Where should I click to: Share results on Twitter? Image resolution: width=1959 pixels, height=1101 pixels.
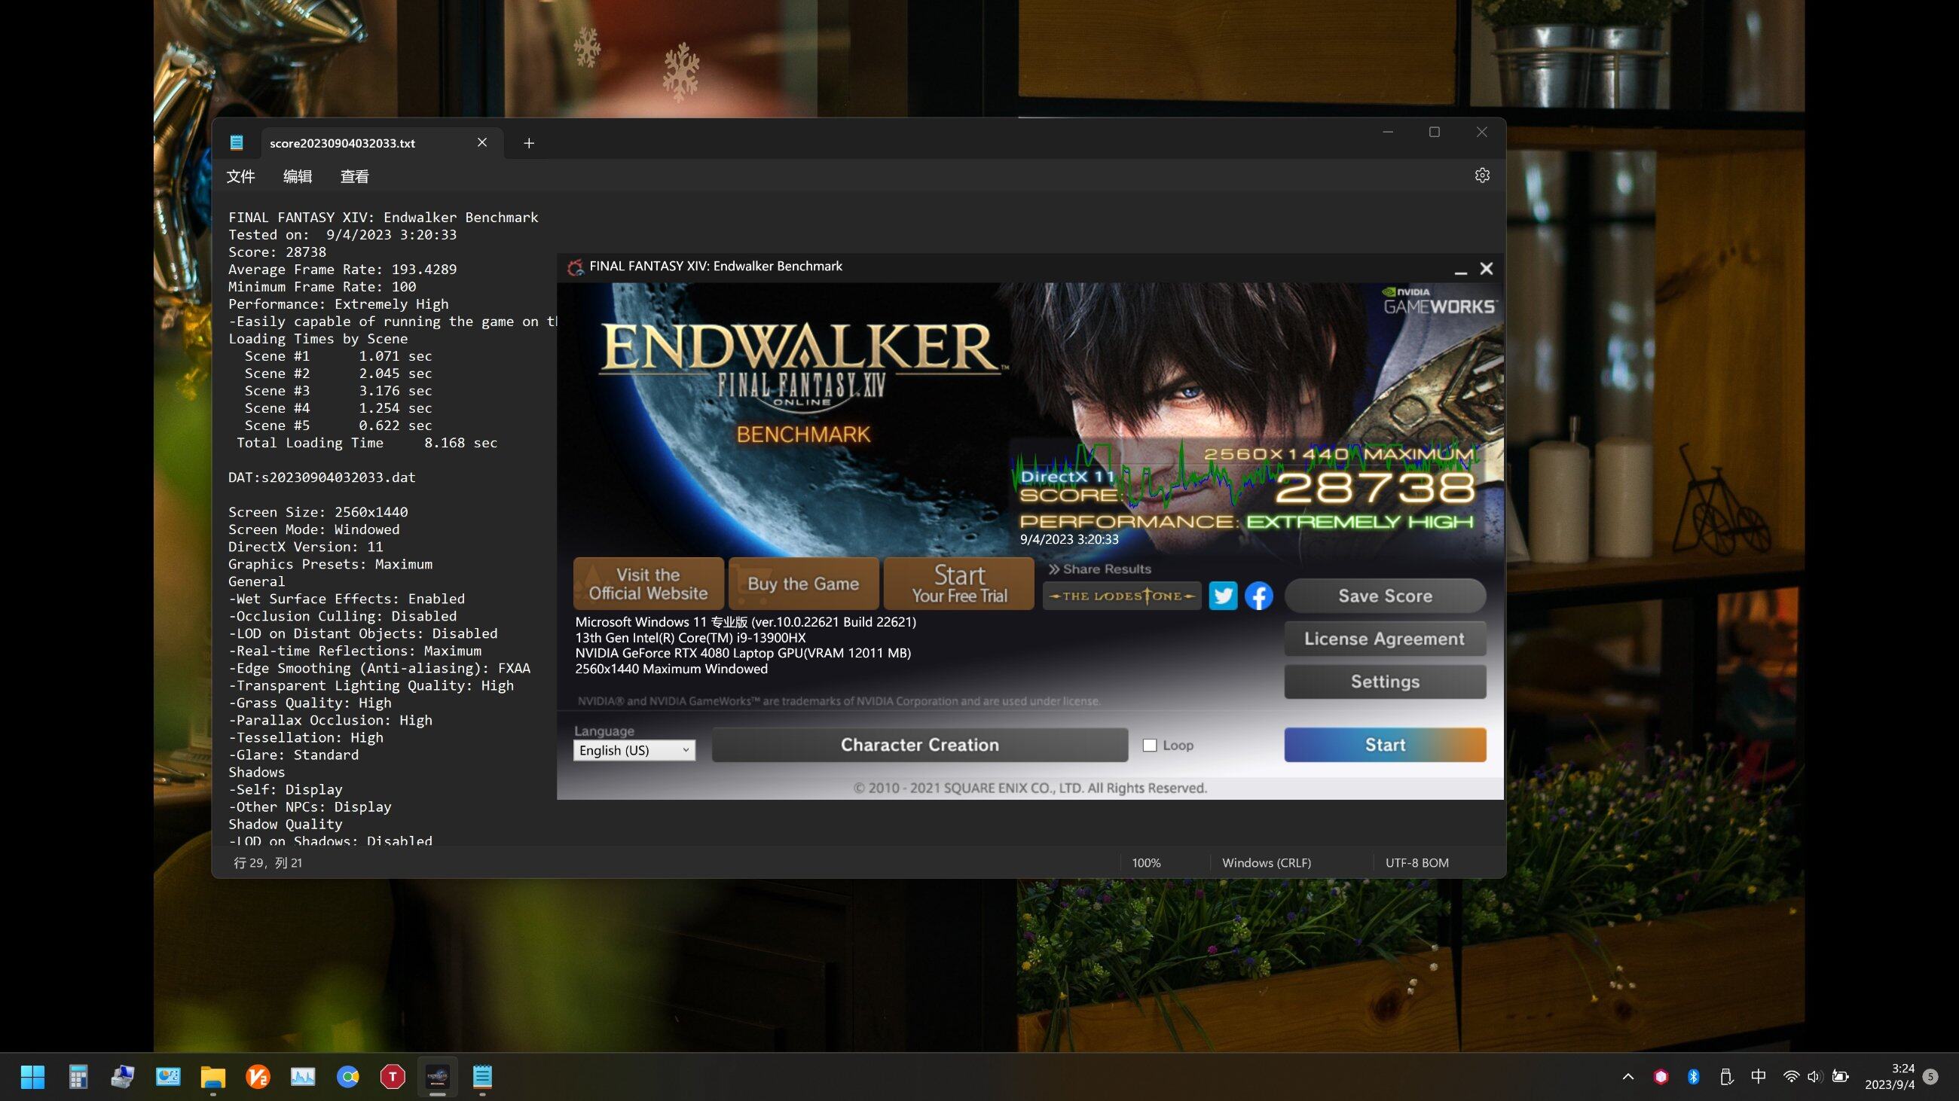pos(1223,596)
